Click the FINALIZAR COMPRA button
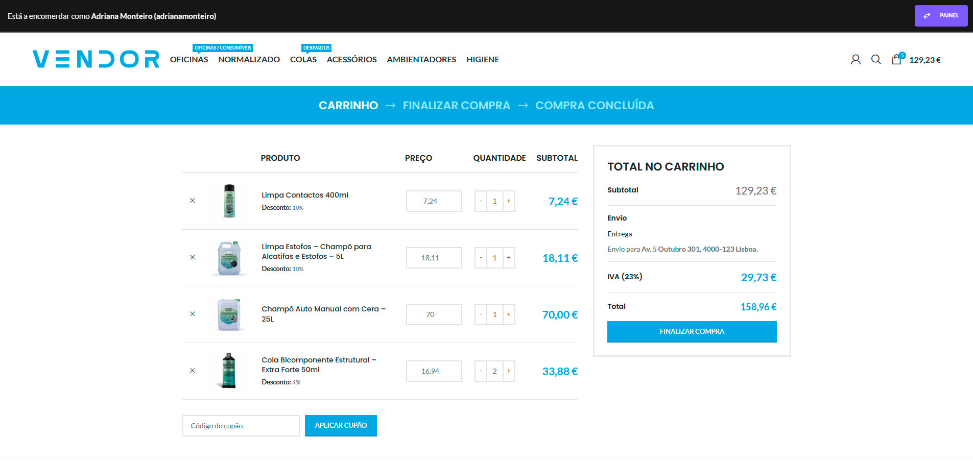The image size is (973, 463). (692, 332)
